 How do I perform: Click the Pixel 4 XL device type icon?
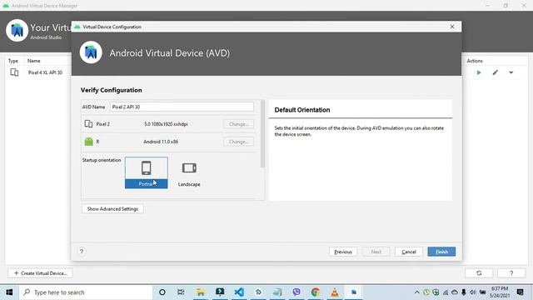pyautogui.click(x=14, y=72)
